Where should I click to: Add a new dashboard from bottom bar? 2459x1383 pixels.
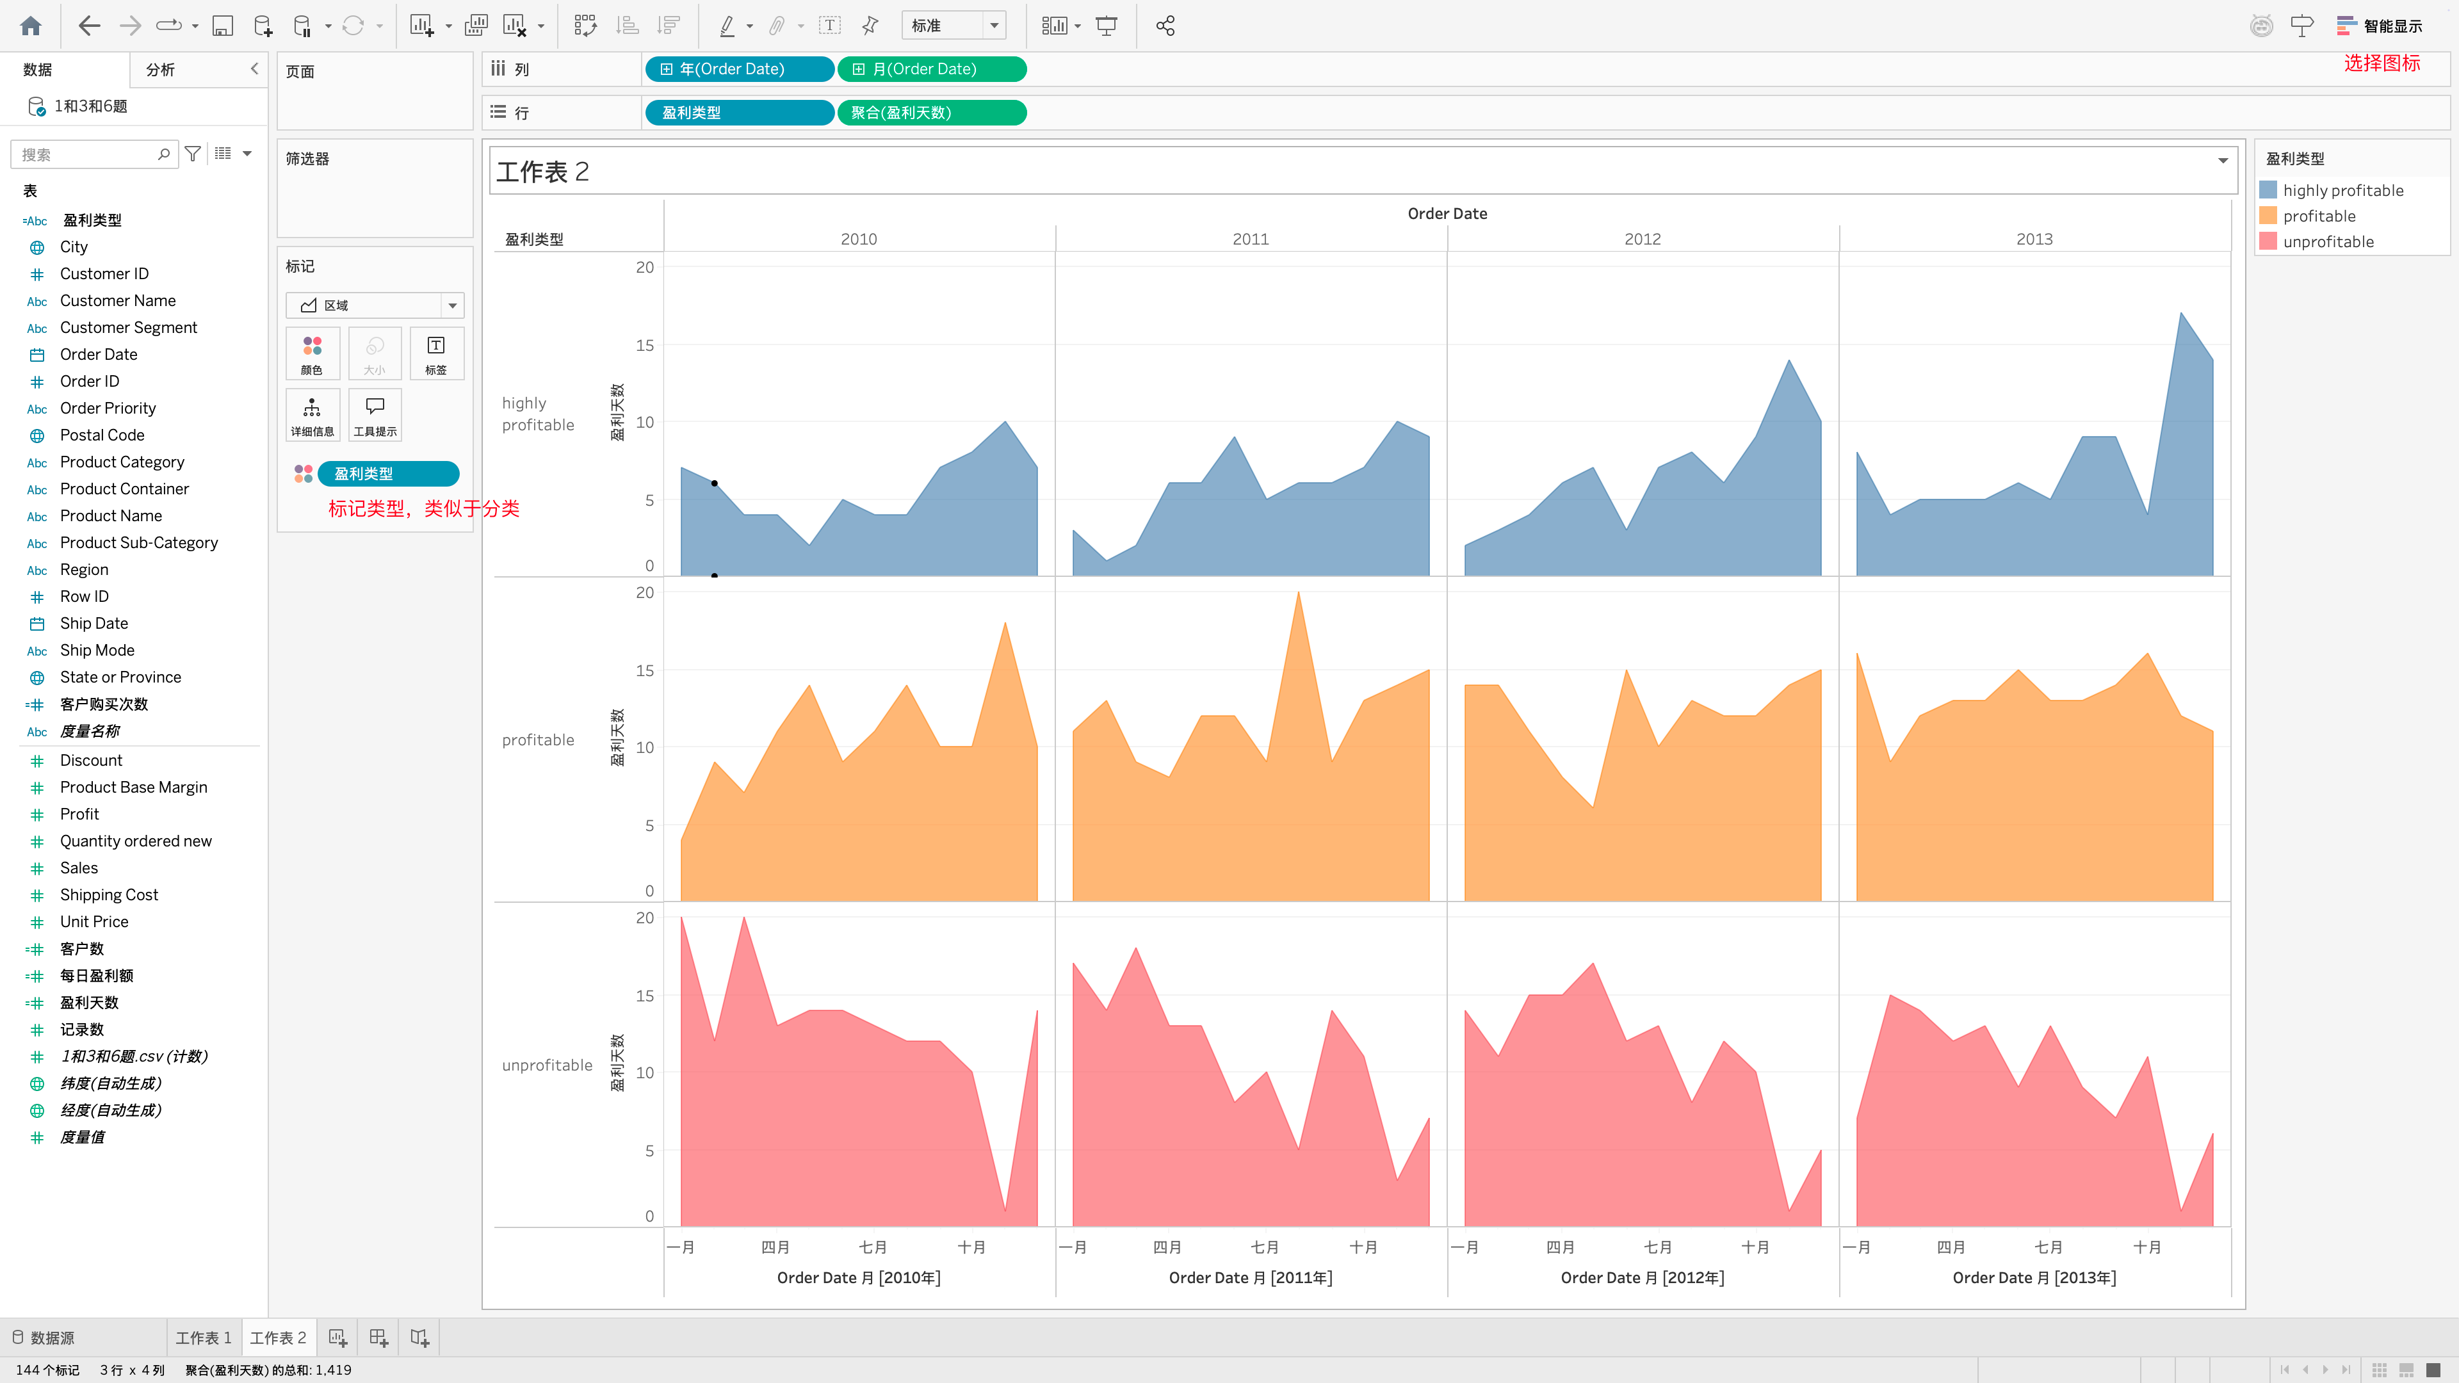pyautogui.click(x=379, y=1338)
